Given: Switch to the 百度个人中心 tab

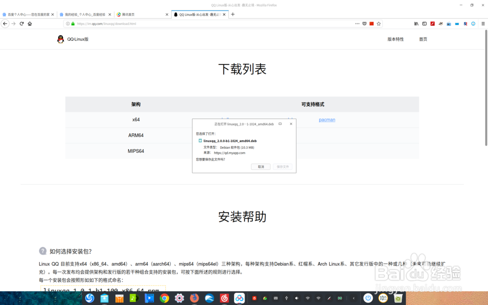Looking at the screenshot, I should 28,15.
